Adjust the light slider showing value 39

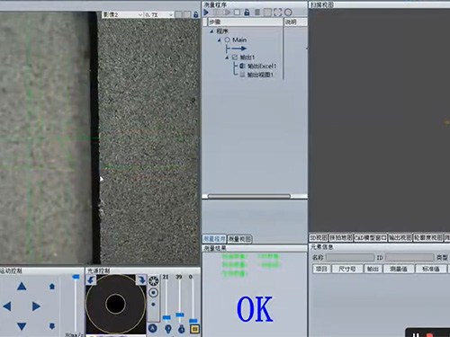180,315
